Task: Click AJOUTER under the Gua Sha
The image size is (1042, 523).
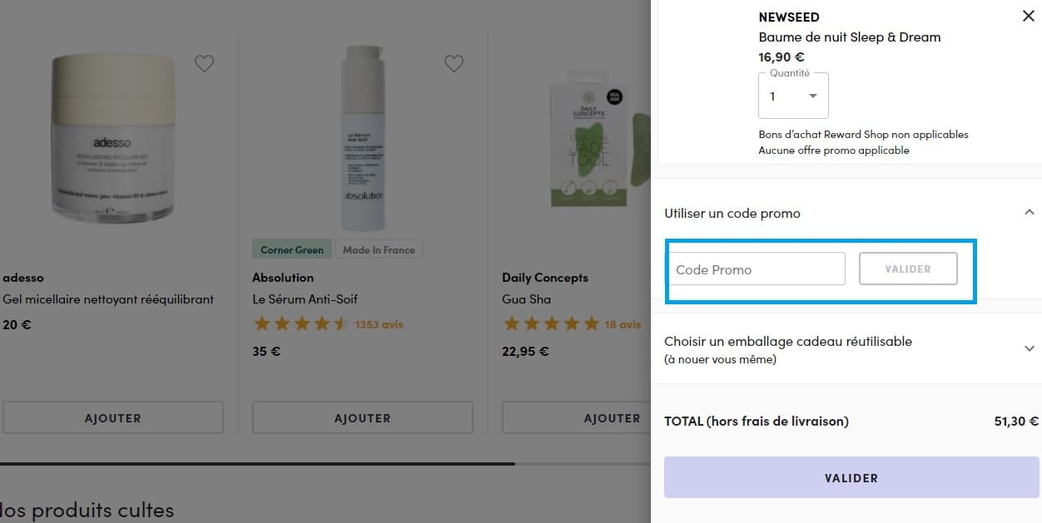Action: (612, 417)
